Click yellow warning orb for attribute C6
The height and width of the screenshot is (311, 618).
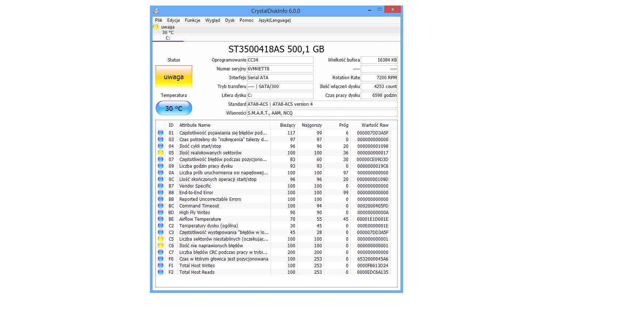[x=161, y=245]
